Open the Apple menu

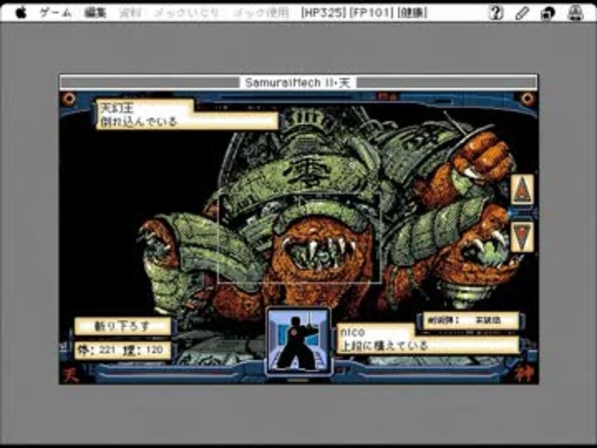[x=21, y=13]
